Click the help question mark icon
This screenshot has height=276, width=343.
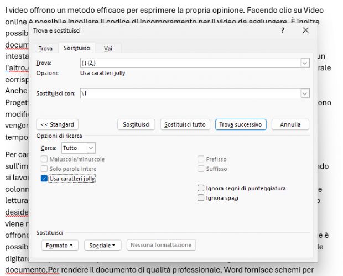click(283, 31)
